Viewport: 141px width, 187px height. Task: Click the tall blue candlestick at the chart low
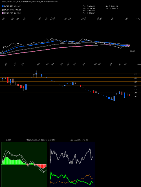[114, 99]
